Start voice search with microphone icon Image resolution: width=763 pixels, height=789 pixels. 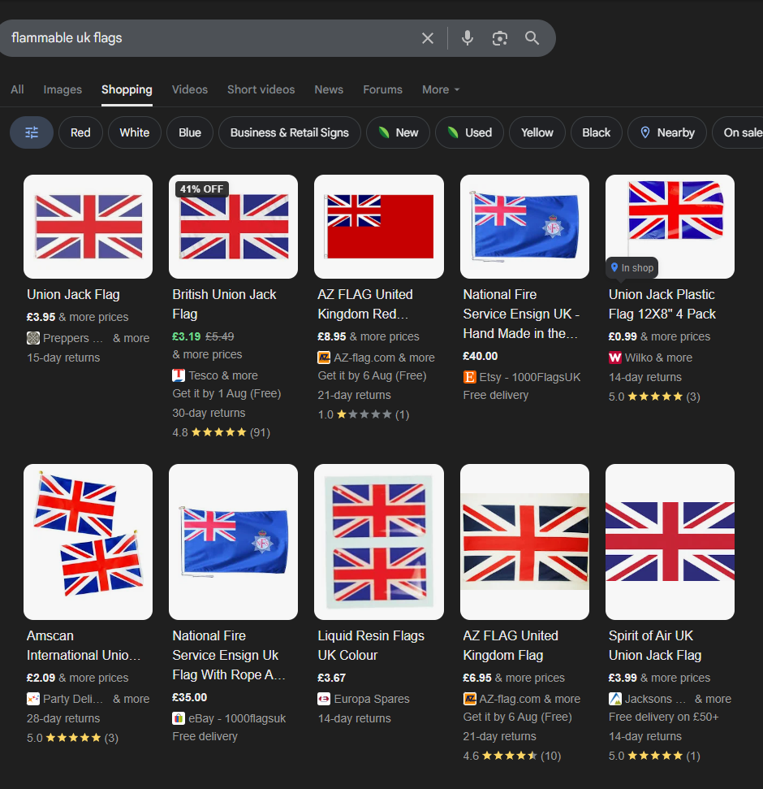coord(468,38)
